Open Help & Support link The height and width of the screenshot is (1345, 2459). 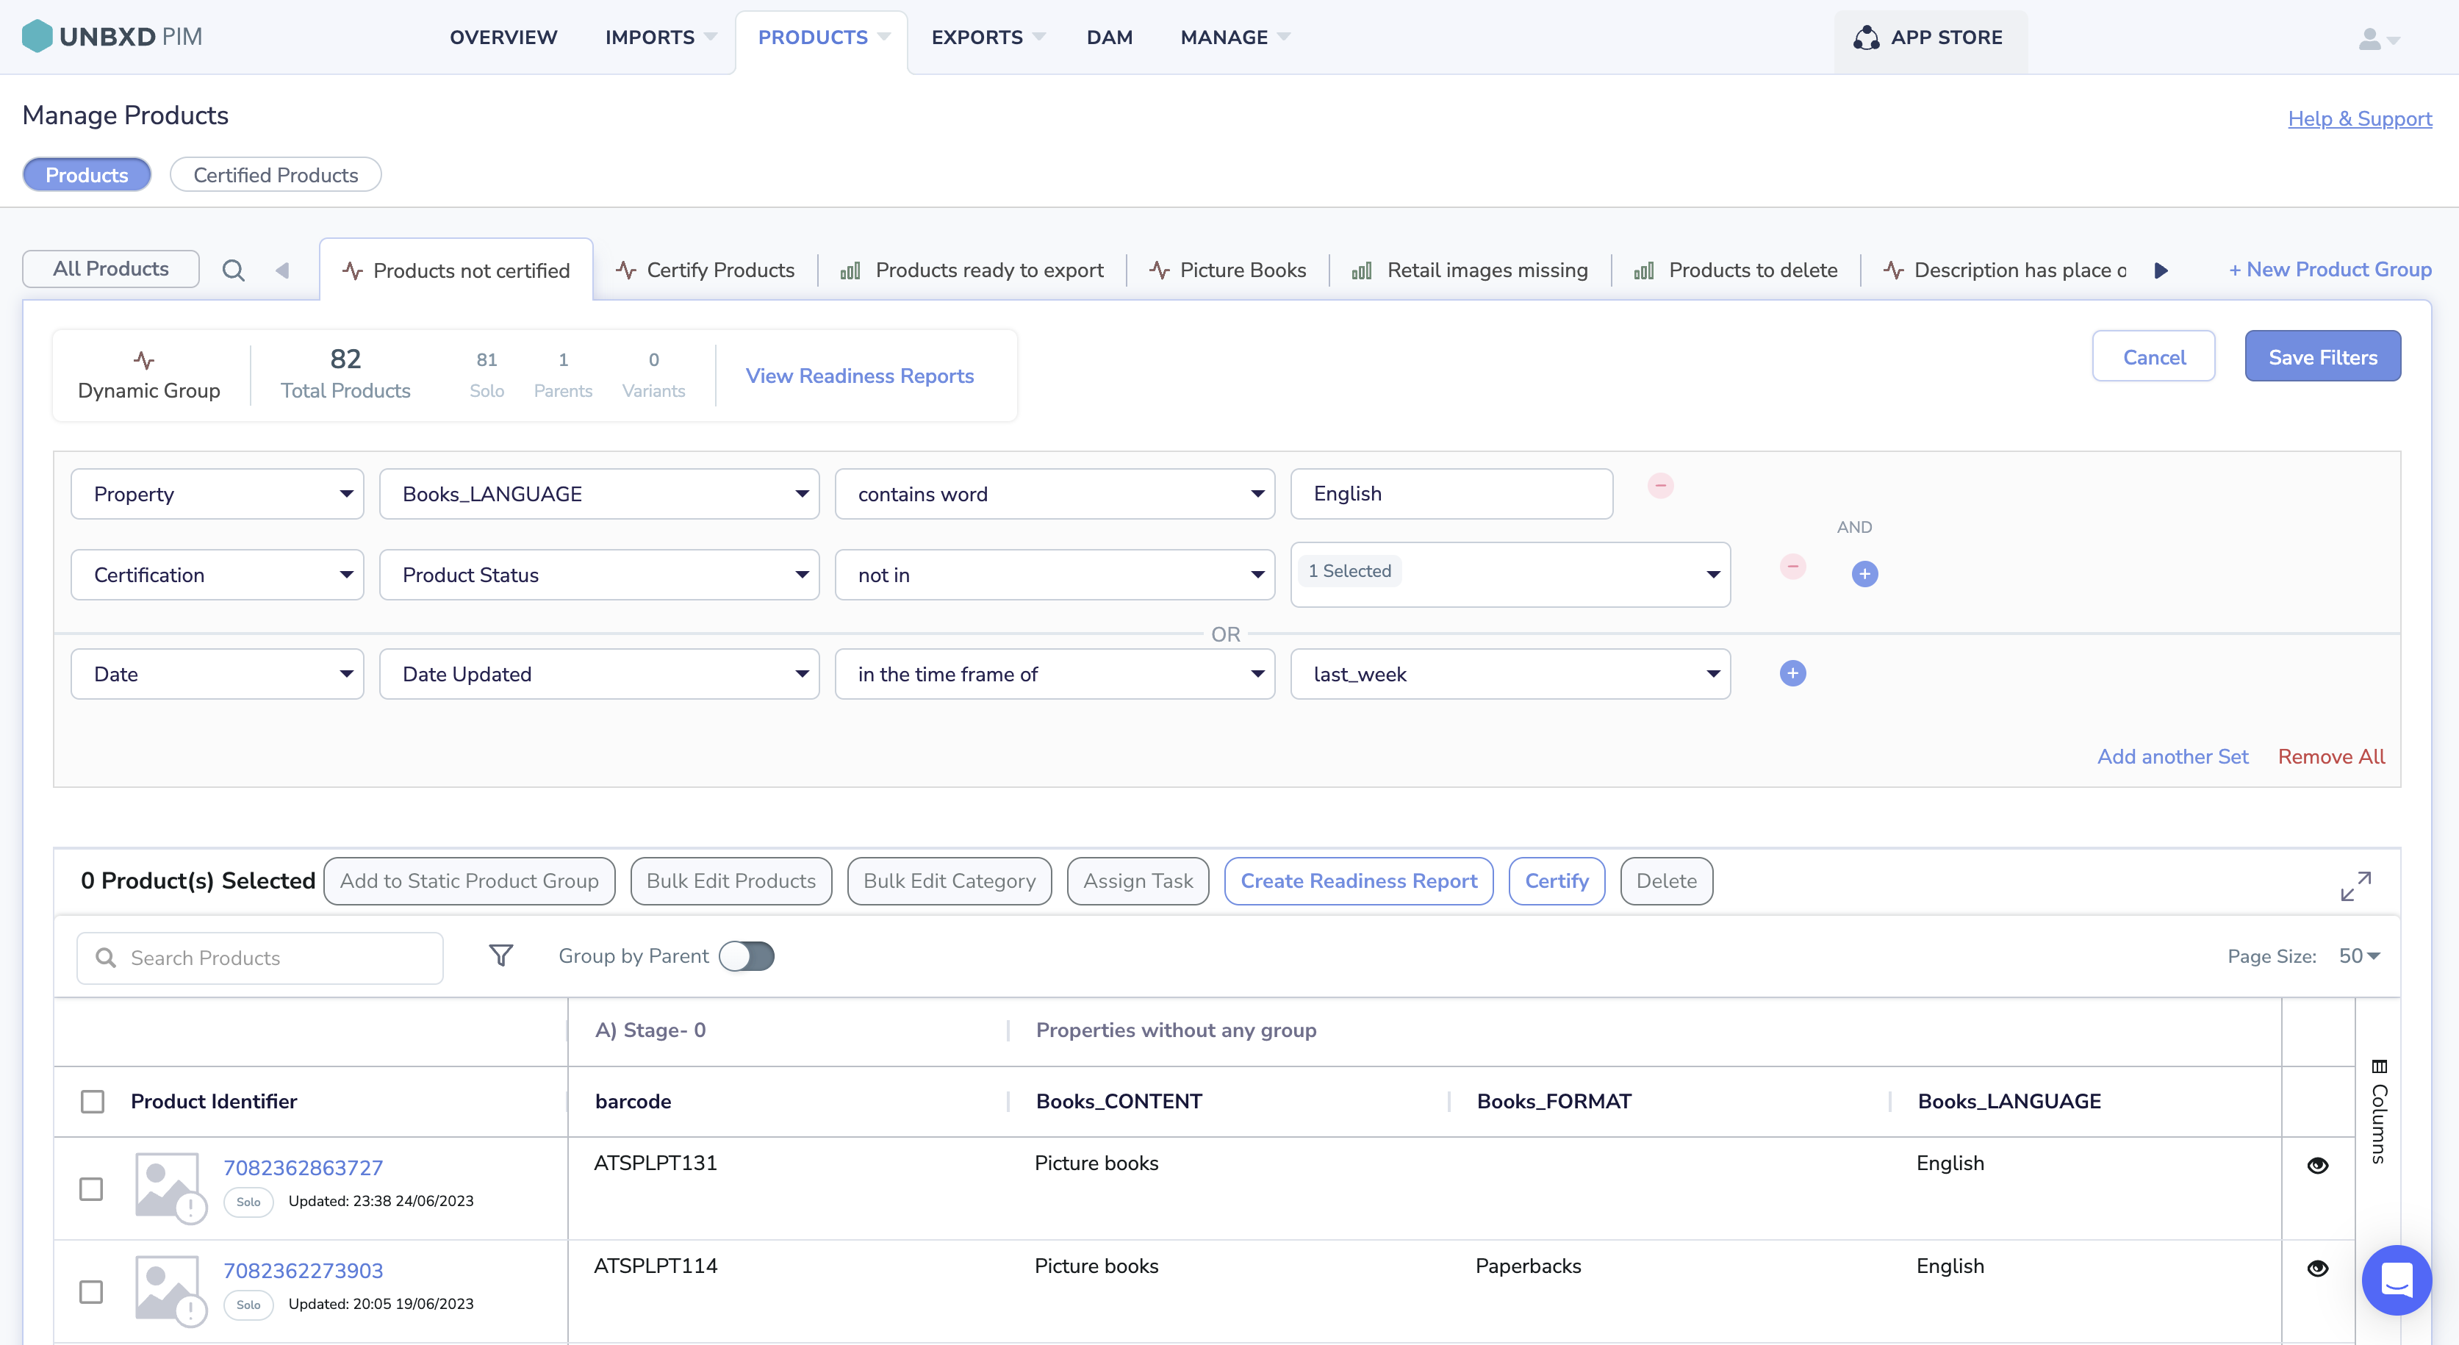pos(2359,118)
